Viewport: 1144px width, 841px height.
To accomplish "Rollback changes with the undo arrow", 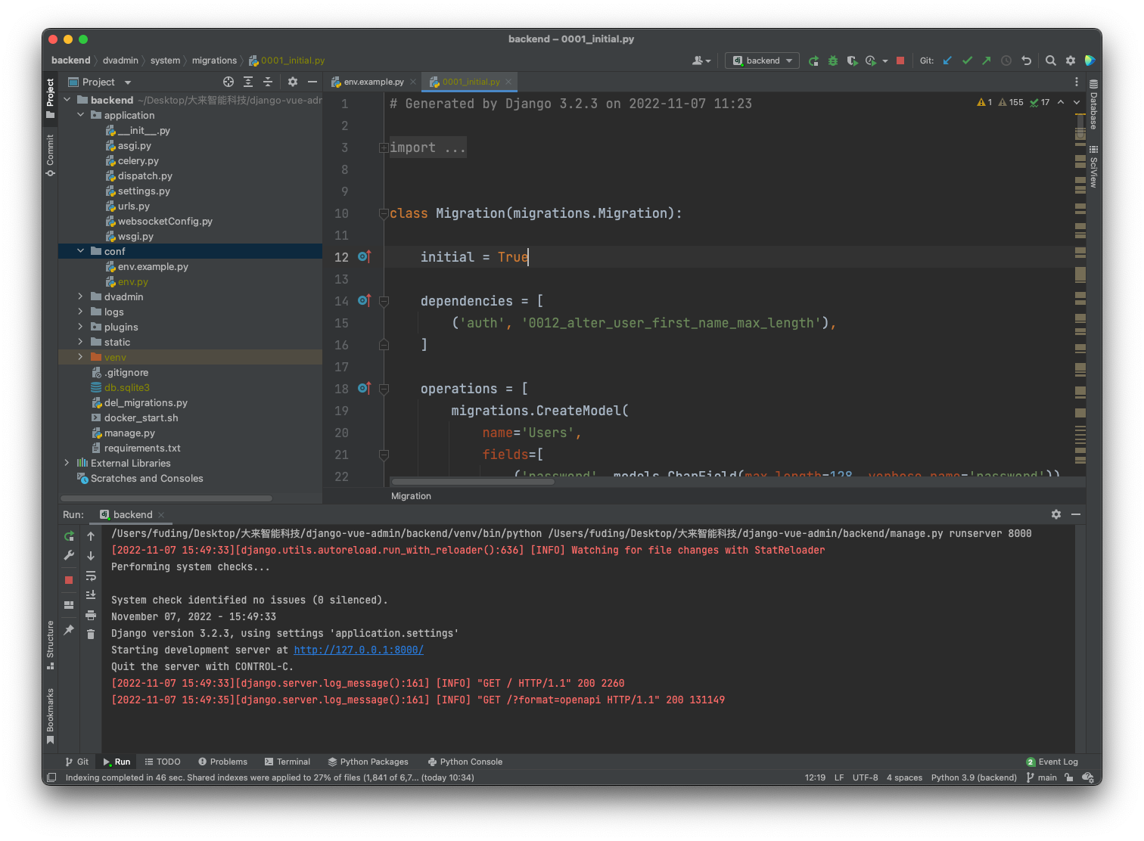I will 1026,61.
